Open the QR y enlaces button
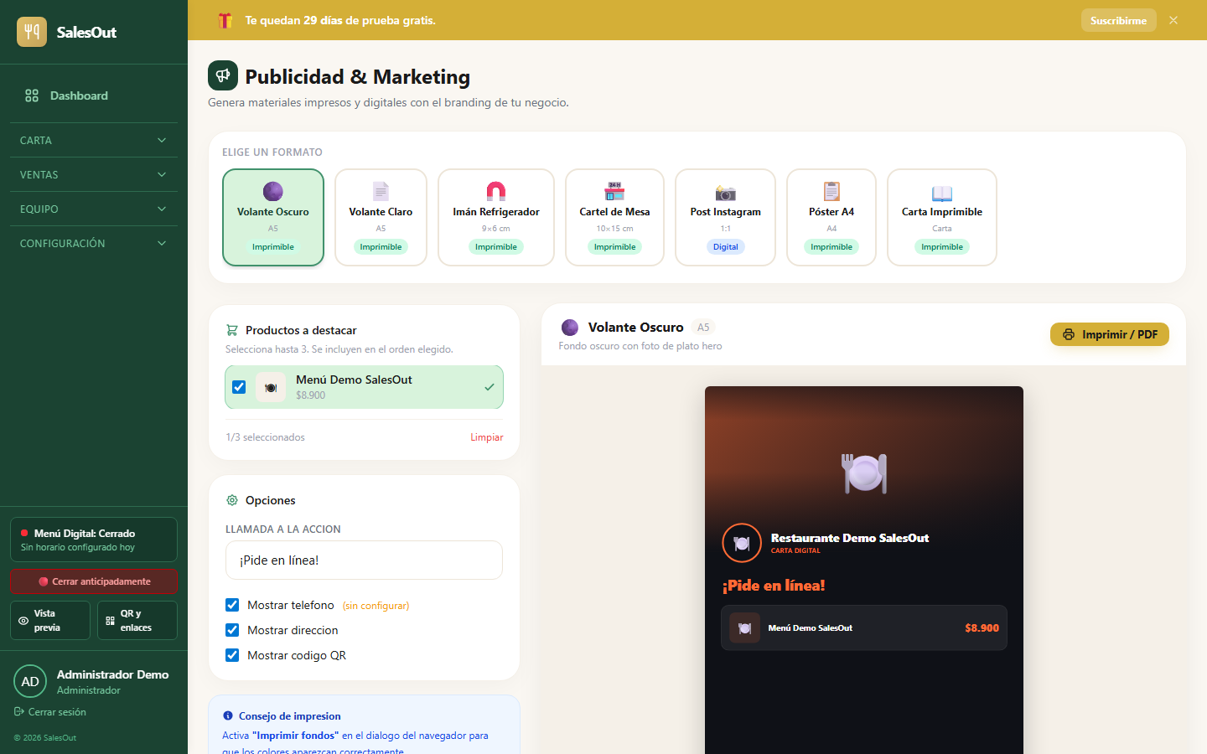Screen dimensions: 1207x754 pos(137,620)
